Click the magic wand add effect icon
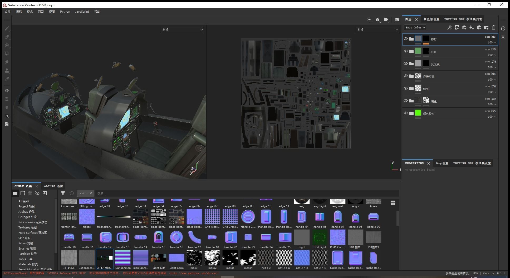The height and width of the screenshot is (278, 510). coord(449,27)
